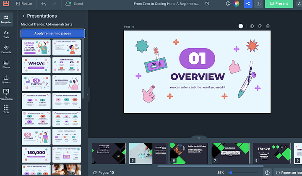
Task: Click the blue share icon button
Action: [248, 3]
